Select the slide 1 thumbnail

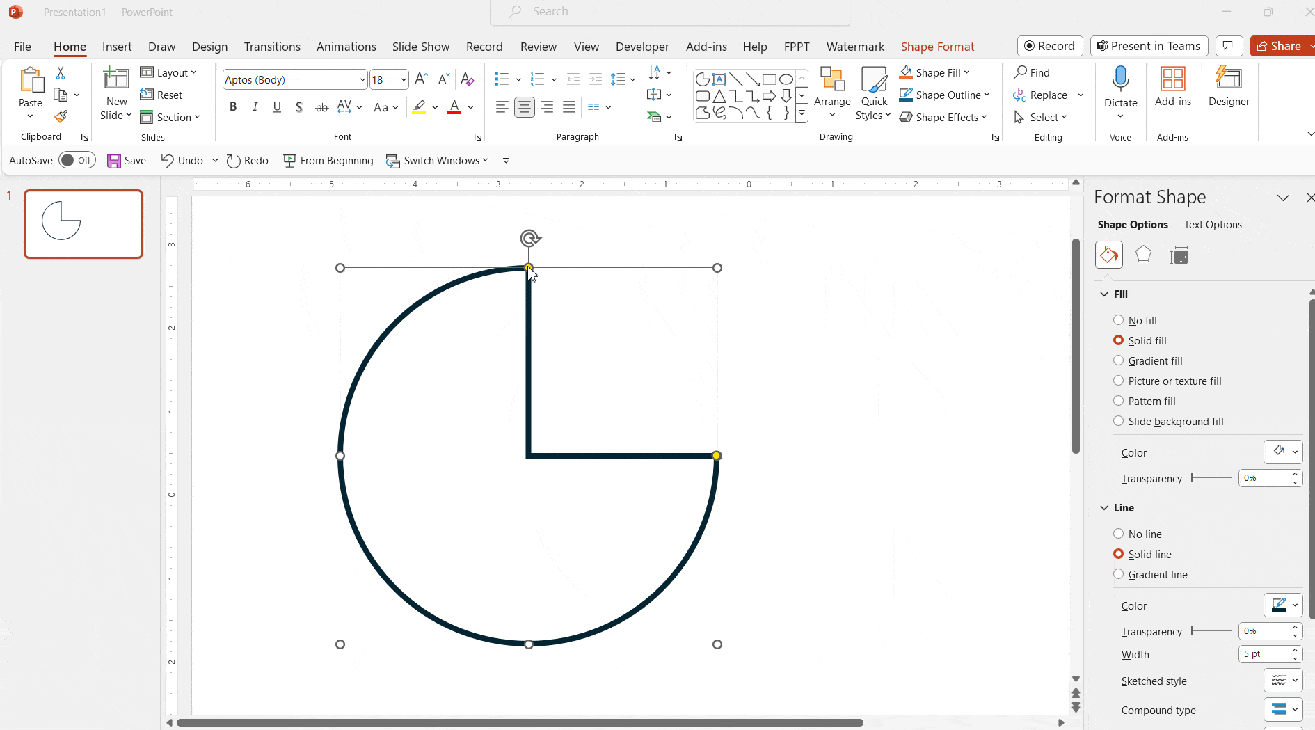click(83, 223)
